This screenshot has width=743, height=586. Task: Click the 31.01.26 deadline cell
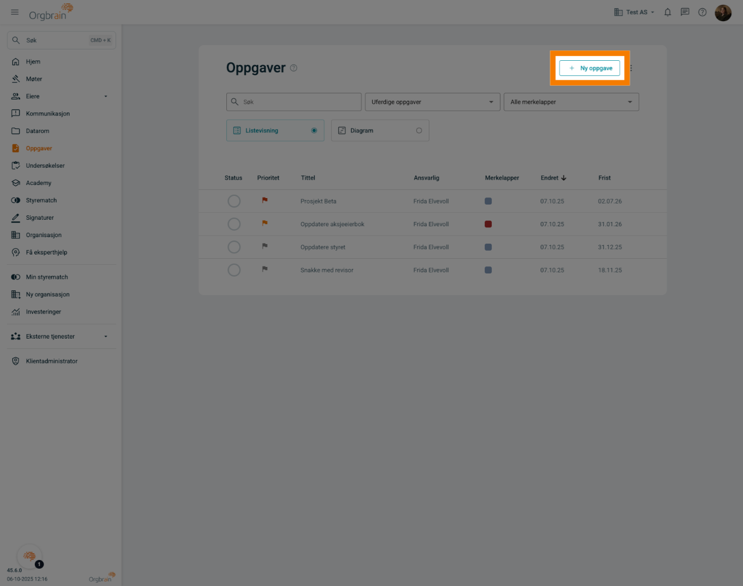[x=610, y=224]
